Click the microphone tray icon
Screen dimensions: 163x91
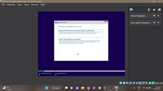(x=134, y=88)
